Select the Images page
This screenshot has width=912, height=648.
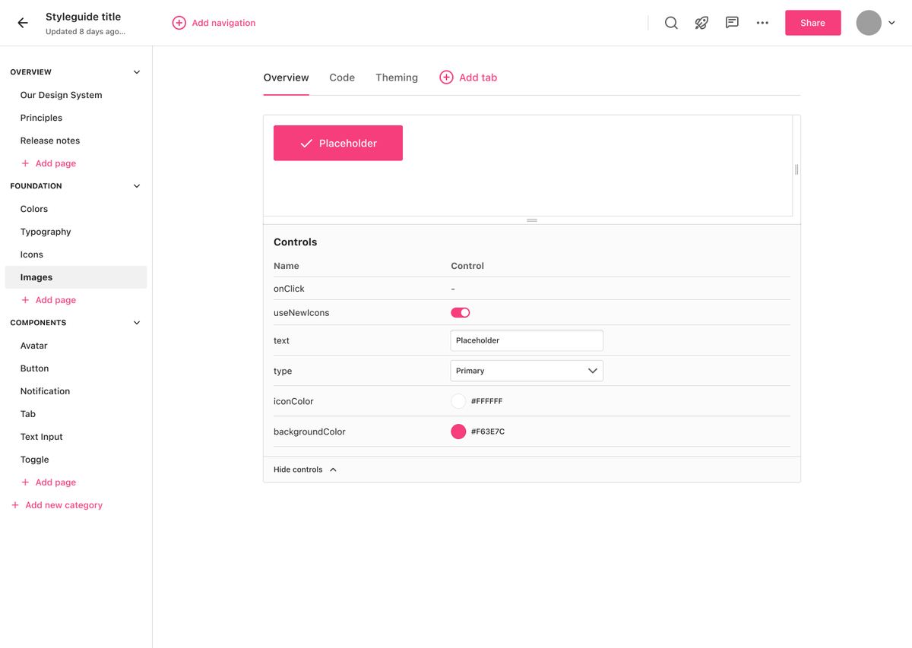76,277
